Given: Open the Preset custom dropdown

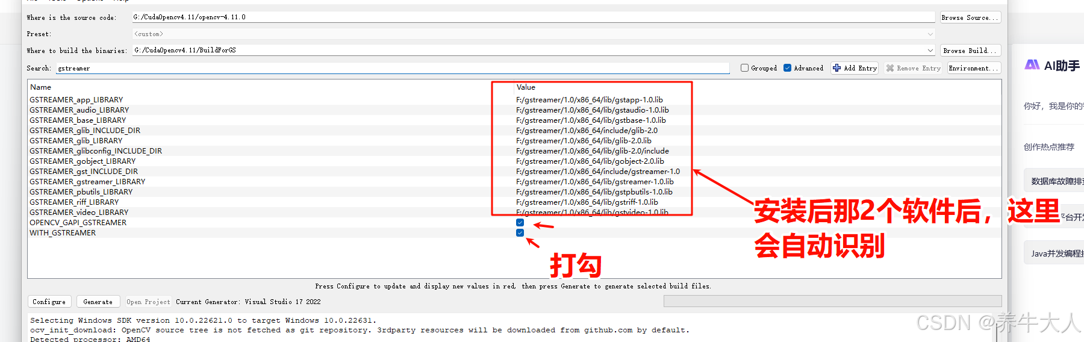Looking at the screenshot, I should coord(534,34).
